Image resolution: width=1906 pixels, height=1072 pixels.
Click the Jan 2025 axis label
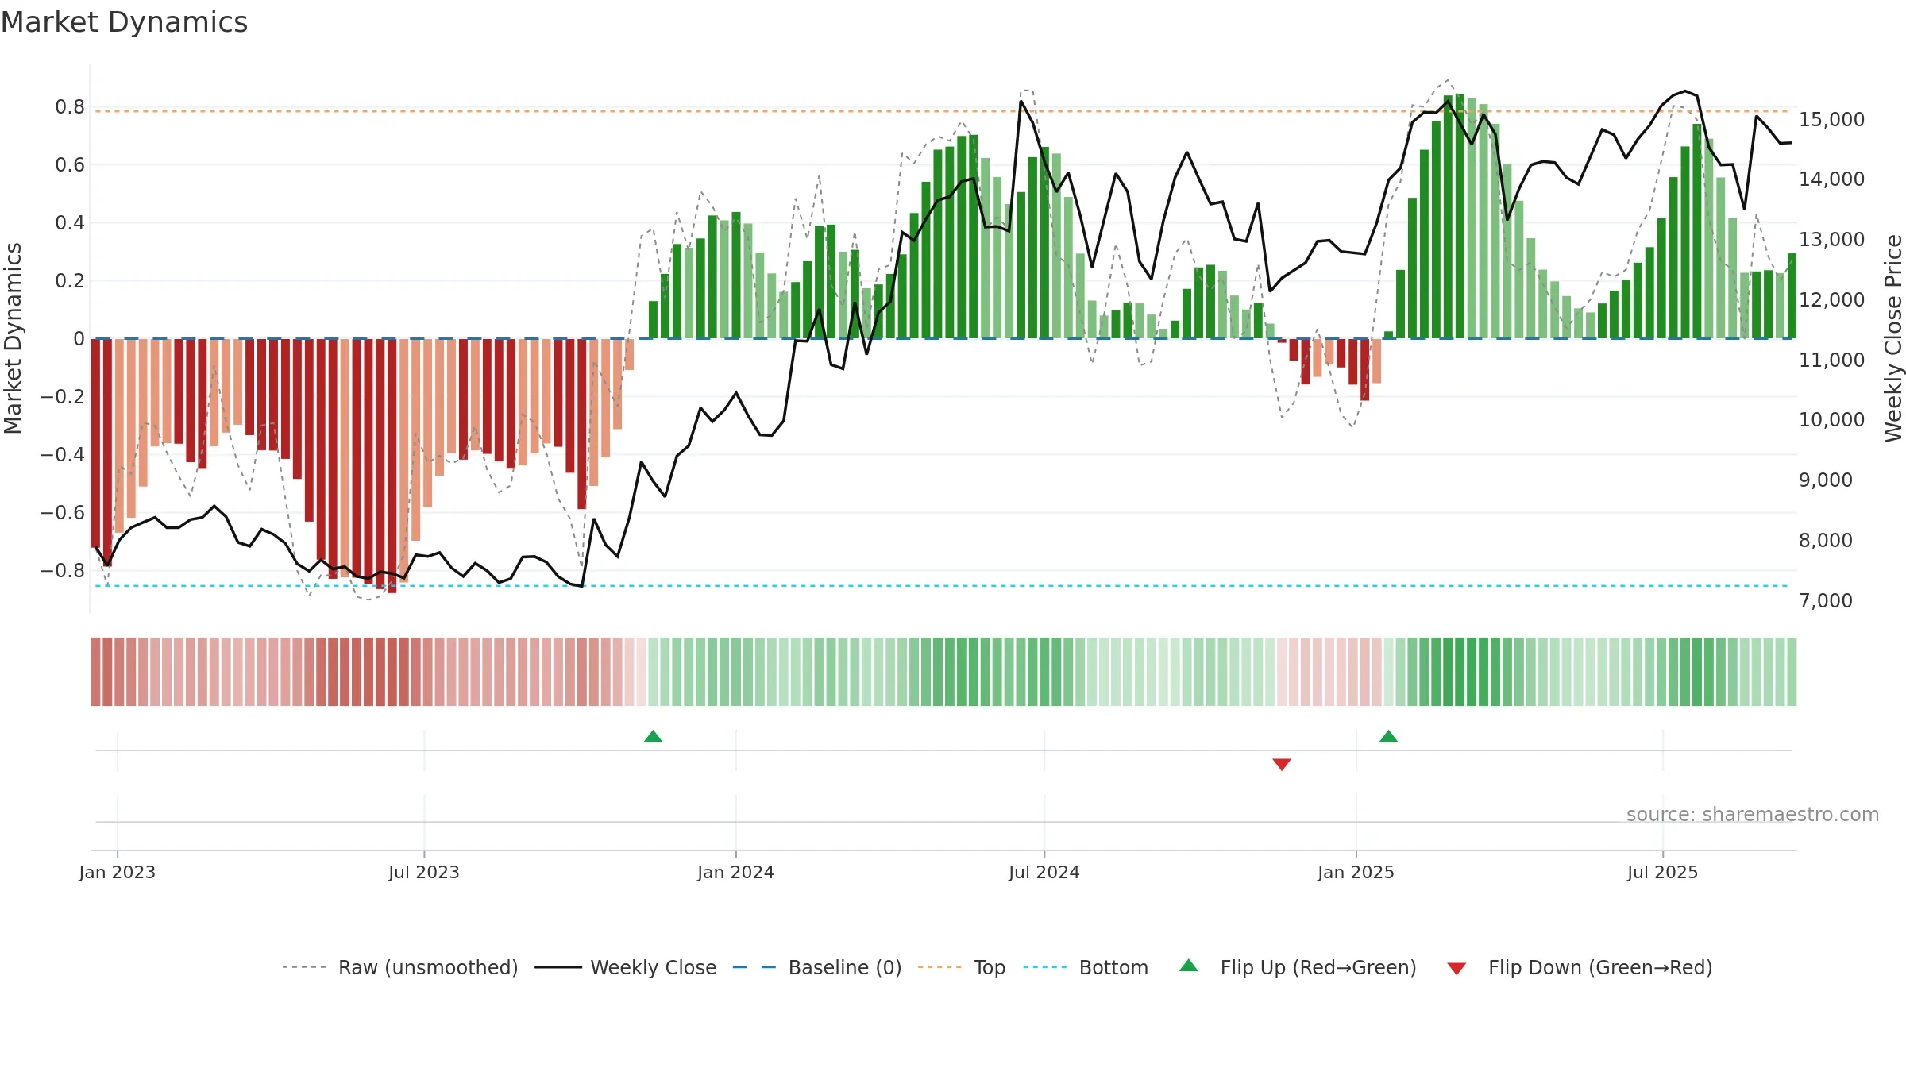[1356, 872]
